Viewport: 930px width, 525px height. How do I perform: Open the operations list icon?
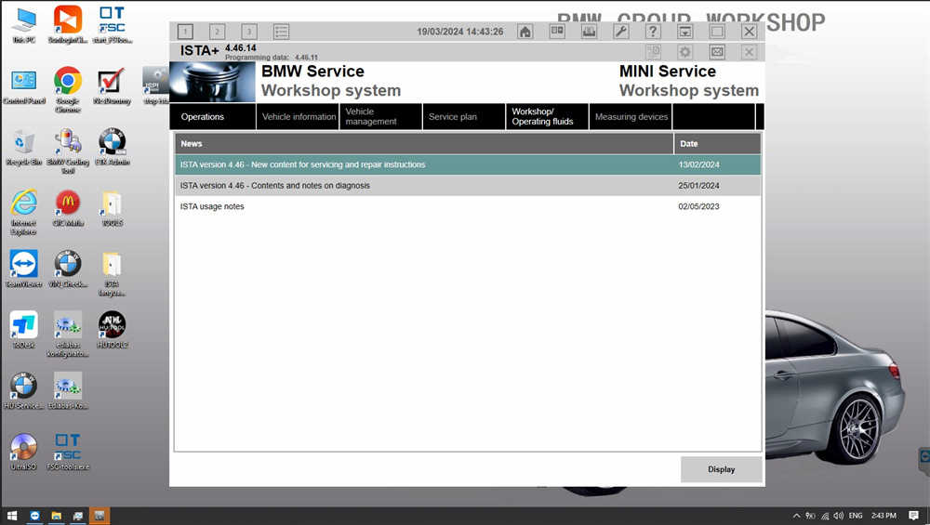coord(281,32)
